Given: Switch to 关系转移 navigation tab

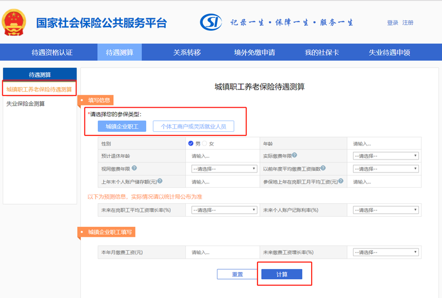Looking at the screenshot, I should pyautogui.click(x=187, y=52).
